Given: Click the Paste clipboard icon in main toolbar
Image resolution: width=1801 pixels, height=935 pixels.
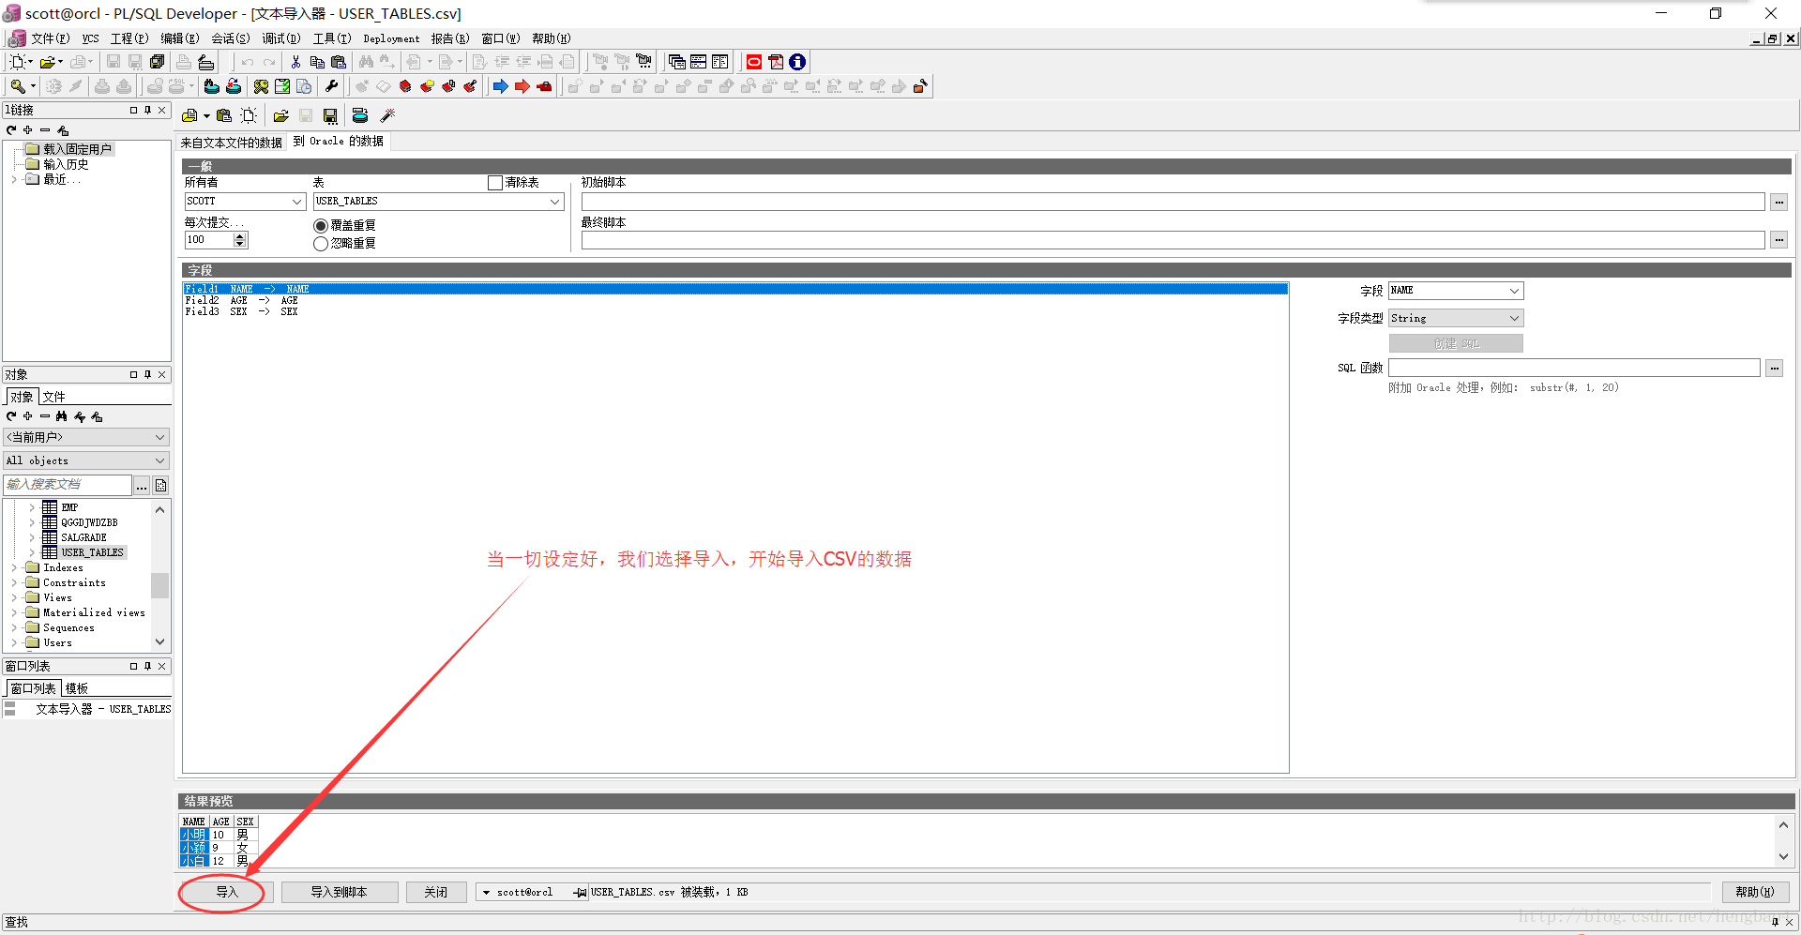Looking at the screenshot, I should [339, 62].
